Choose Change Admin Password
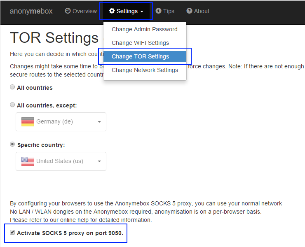The width and height of the screenshot is (305, 247). tap(145, 29)
